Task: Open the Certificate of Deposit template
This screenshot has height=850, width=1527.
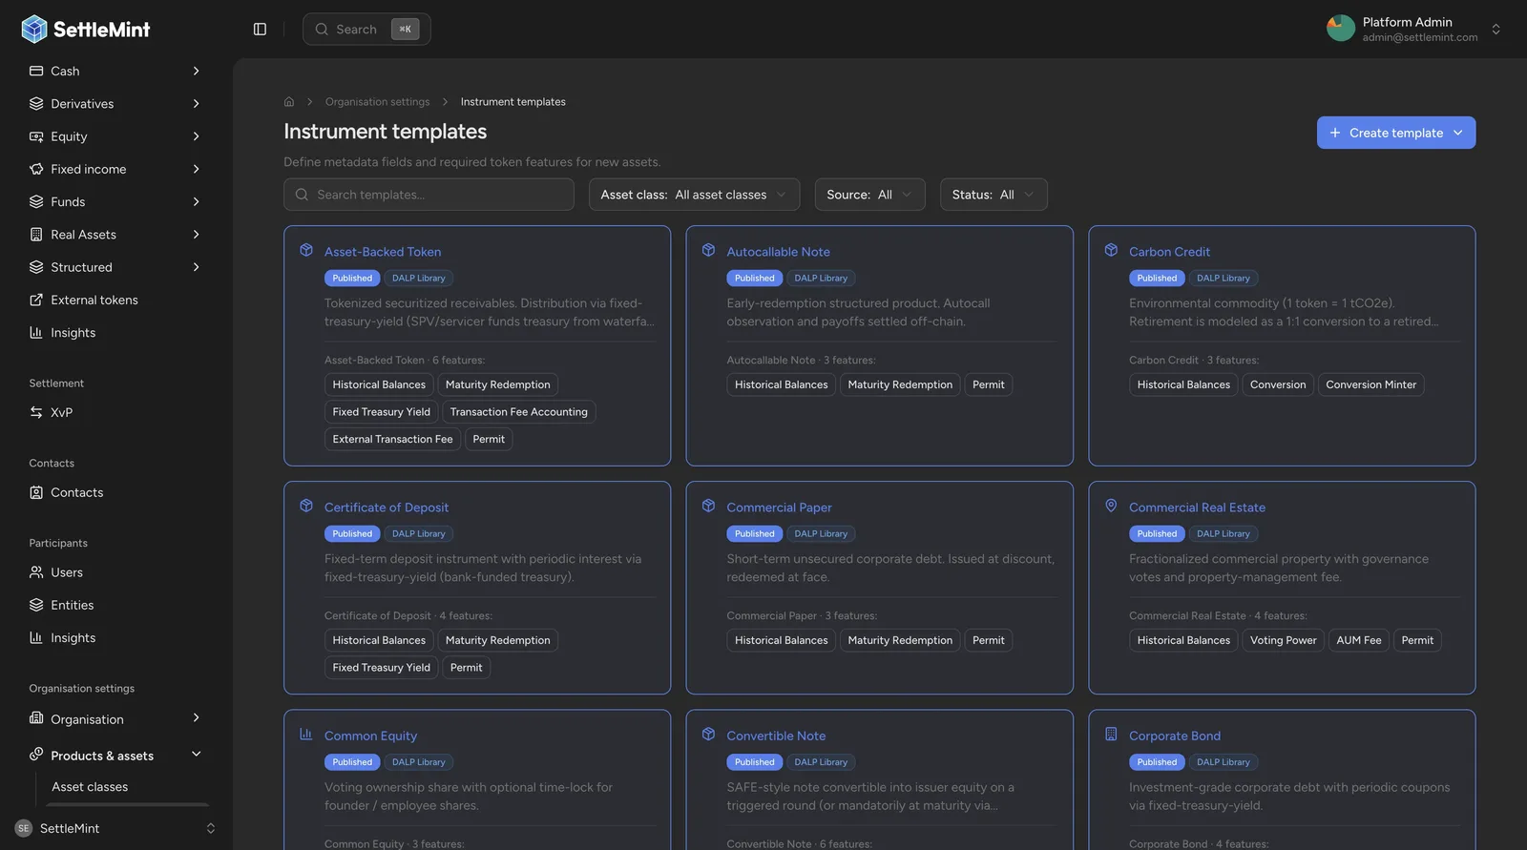Action: 387,508
